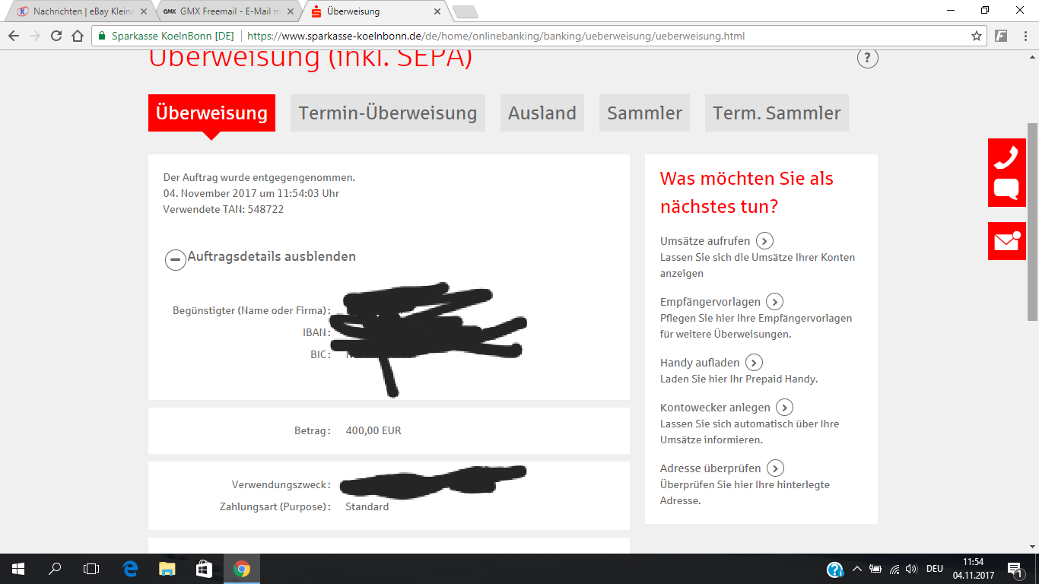Click the arrow icon beside Umsätze aufrufen
The image size is (1039, 584).
[x=764, y=241]
